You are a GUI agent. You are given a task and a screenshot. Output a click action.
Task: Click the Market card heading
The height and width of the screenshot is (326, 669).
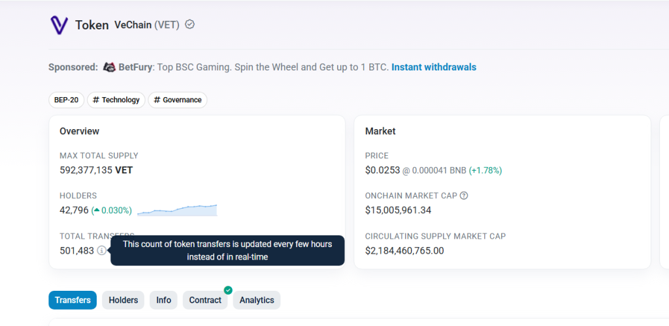tap(380, 131)
